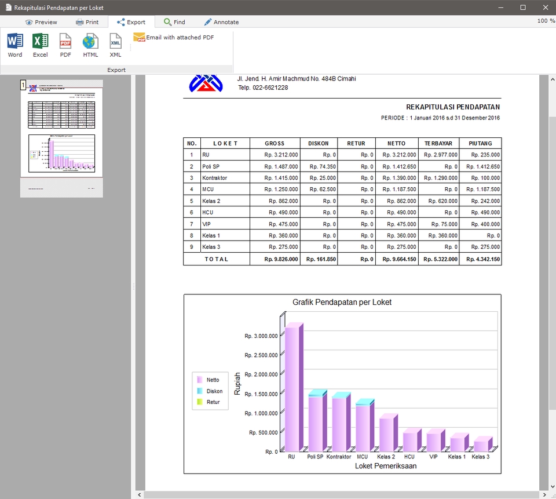
Task: Select page 1 thumbnail in sidebar
Action: coord(62,139)
